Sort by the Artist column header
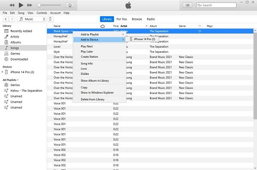The image size is (257, 170). click(x=124, y=26)
